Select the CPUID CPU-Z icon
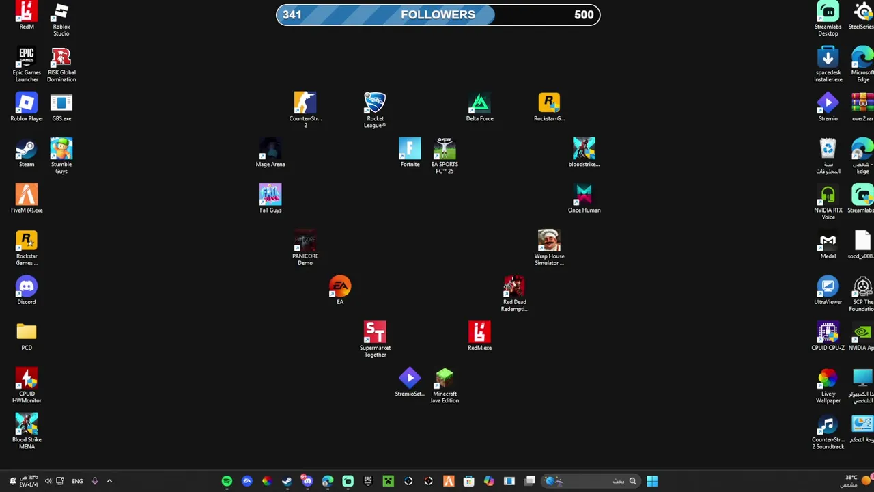874x492 pixels. 828,337
